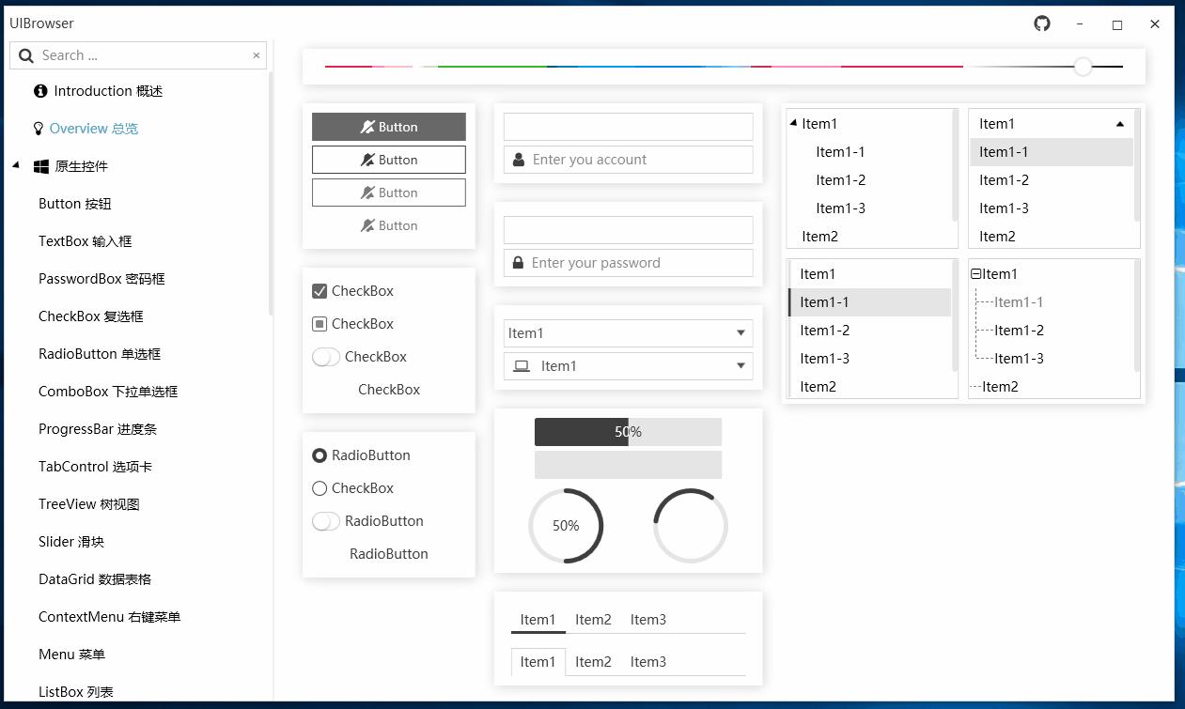
Task: Open ProgressBar 进度条 in the sidebar
Action: click(98, 429)
